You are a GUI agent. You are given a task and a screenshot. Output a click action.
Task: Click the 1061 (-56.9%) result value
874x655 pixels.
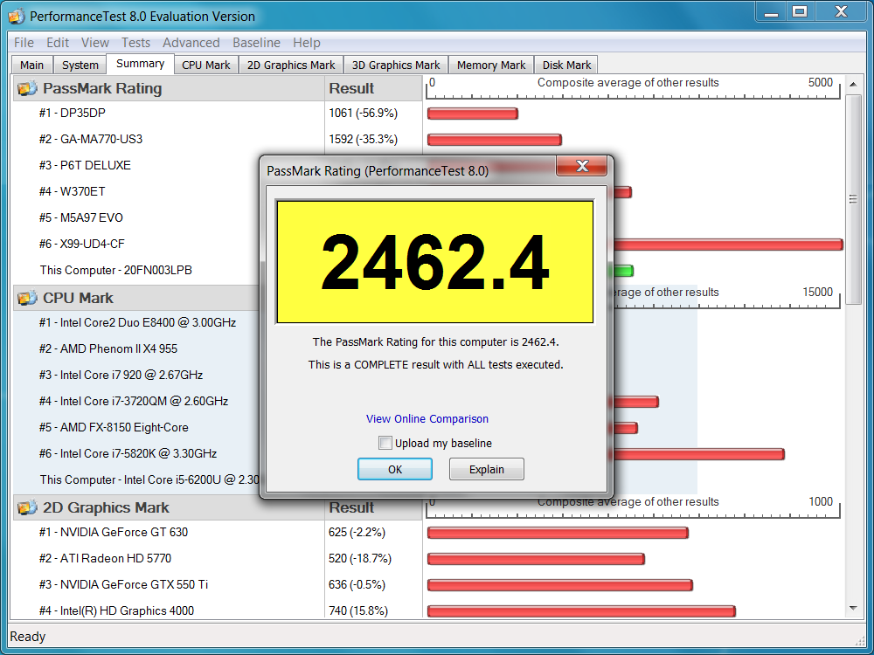[363, 113]
